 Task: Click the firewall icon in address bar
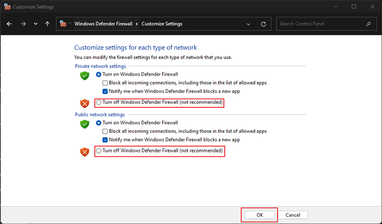(63, 24)
